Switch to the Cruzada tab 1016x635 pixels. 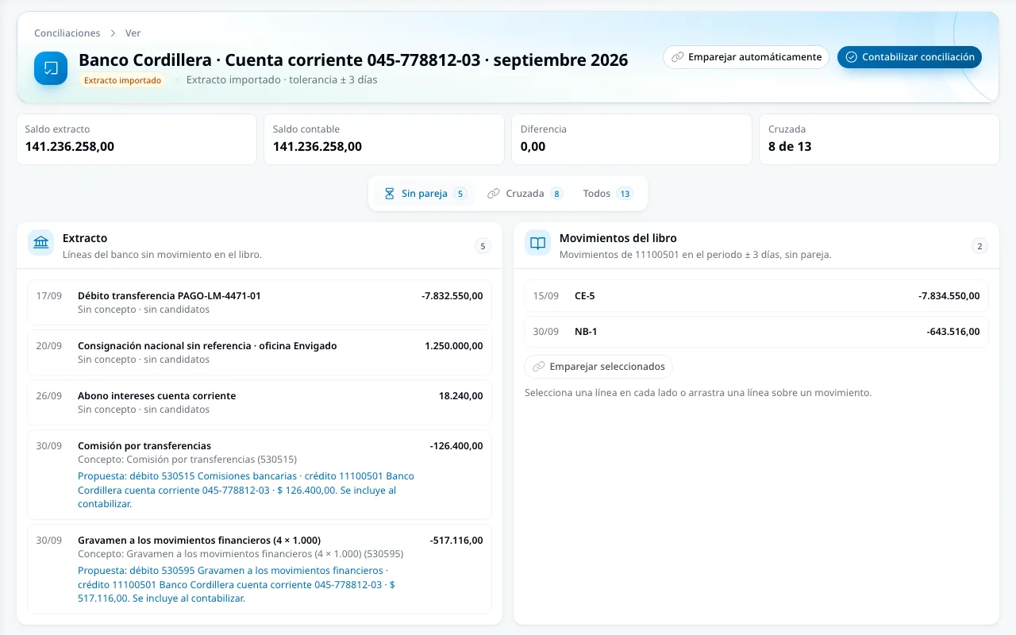coord(525,194)
